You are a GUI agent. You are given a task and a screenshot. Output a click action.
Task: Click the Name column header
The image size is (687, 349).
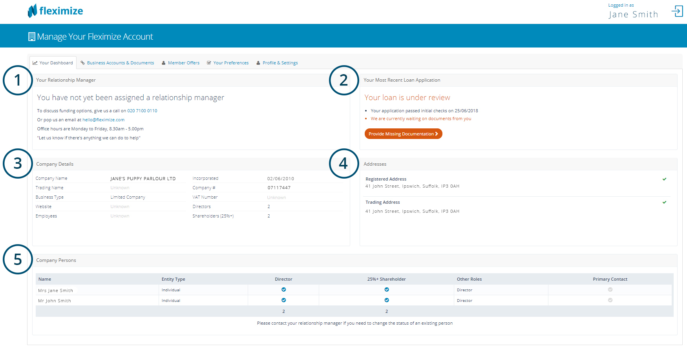(x=45, y=279)
